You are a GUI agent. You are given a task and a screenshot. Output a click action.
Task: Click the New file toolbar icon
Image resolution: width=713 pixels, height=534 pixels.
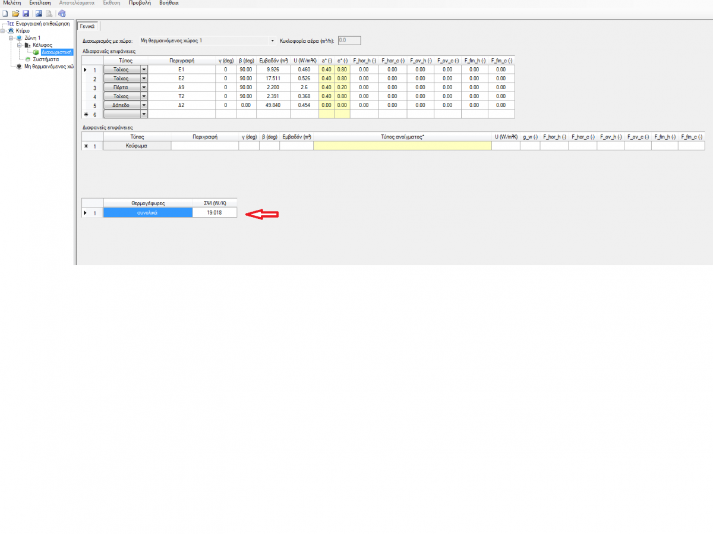tap(5, 13)
